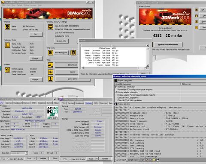This screenshot has height=164, width=206.
Task: Click the save floppy icon in diagnostic report
Action: pyautogui.click(x=158, y=160)
